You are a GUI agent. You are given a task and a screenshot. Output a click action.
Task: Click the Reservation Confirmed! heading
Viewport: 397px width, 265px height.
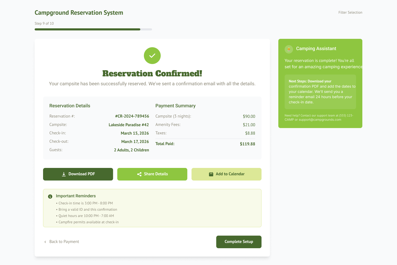(x=152, y=73)
